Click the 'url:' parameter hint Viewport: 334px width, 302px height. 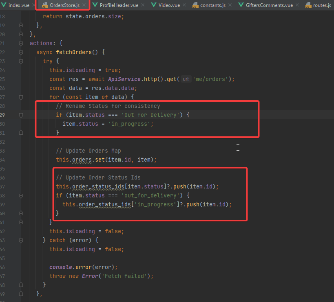coord(186,79)
